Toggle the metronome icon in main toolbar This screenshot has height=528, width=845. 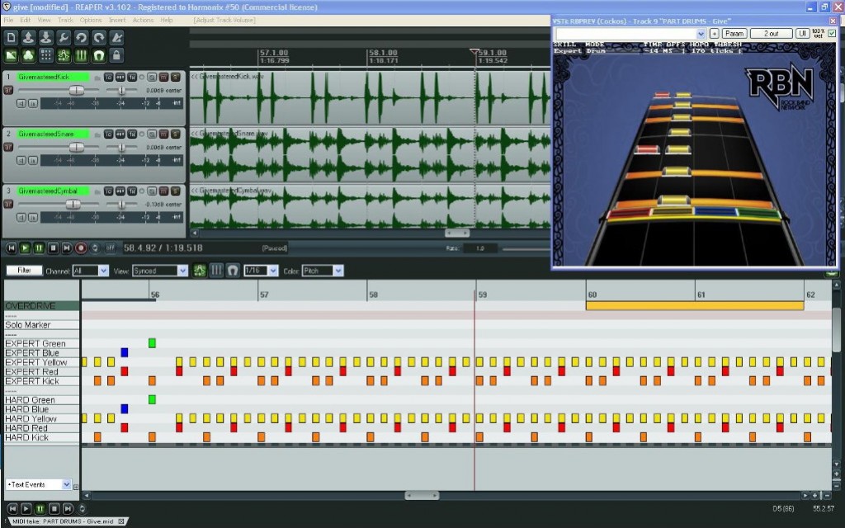(x=117, y=37)
